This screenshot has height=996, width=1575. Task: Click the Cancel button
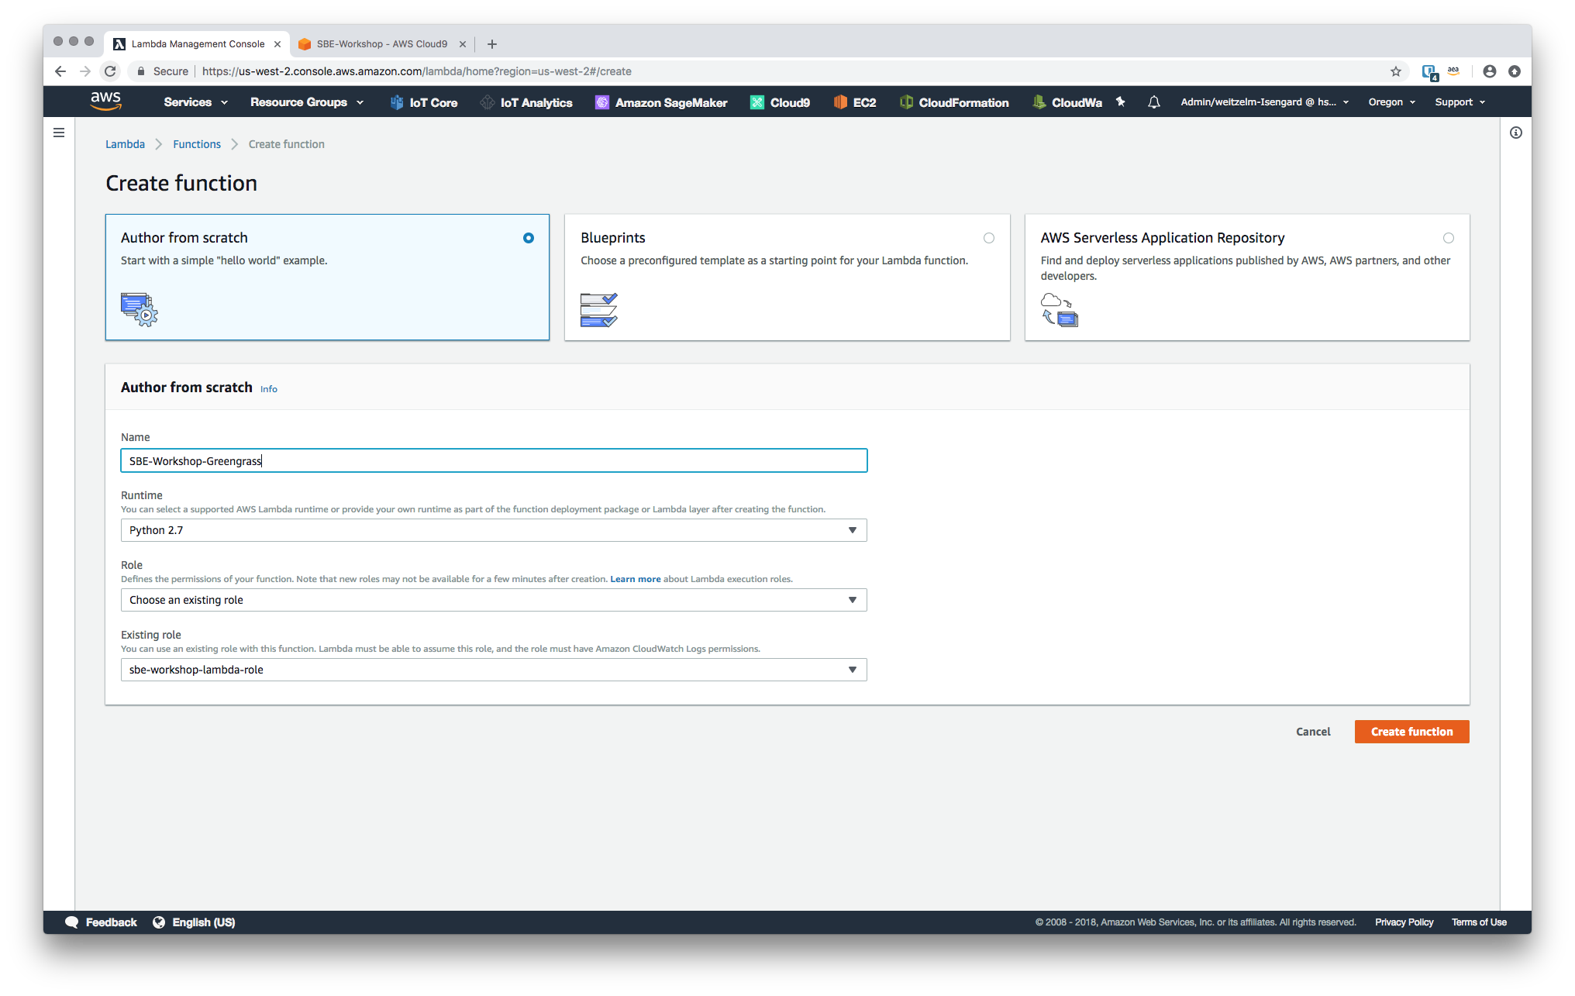[1313, 732]
